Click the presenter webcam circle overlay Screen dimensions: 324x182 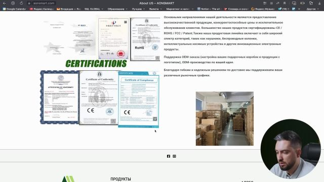(x=291, y=149)
